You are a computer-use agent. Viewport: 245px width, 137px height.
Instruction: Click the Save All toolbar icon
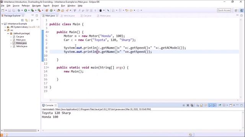click(14, 10)
